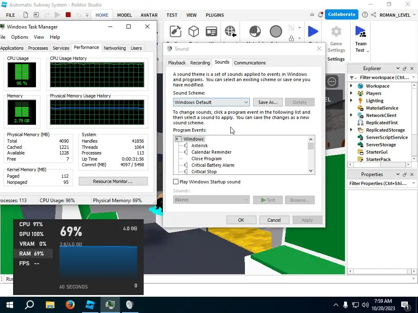Expand the ReplicatedStorage node in Explorer
The height and width of the screenshot is (313, 418).
click(351, 130)
